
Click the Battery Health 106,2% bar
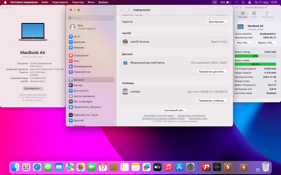point(255,64)
